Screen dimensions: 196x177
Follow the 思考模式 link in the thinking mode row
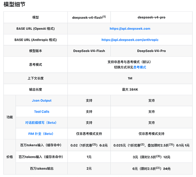click(139, 67)
